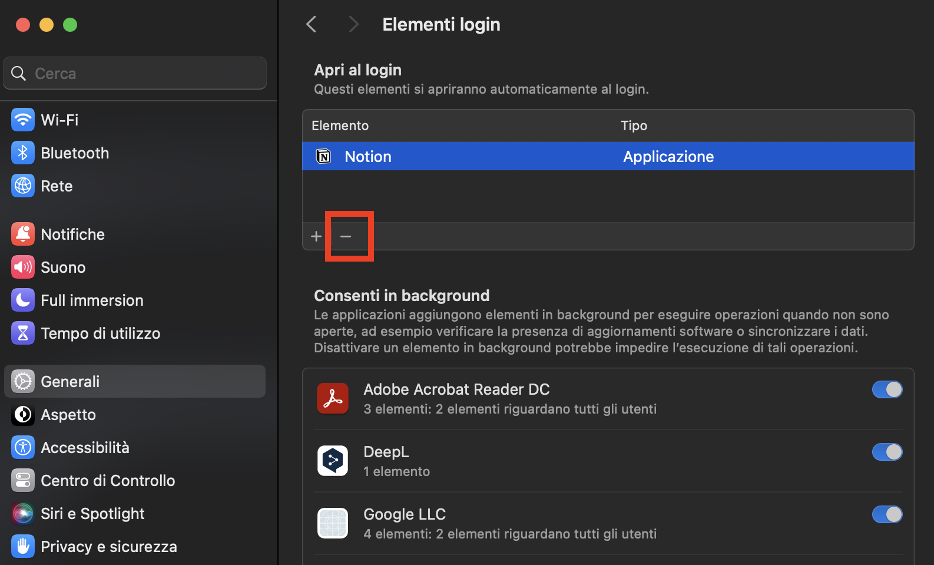
Task: Open Tempo di utilizzo pane
Action: 135,333
